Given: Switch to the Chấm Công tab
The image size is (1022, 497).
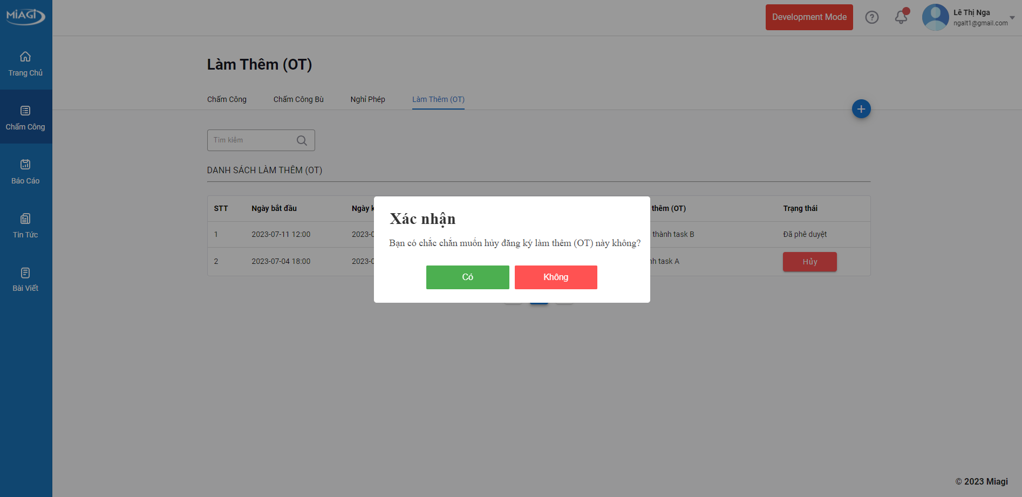Looking at the screenshot, I should click(227, 99).
